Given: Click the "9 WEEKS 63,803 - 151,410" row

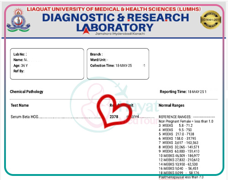Looking at the screenshot, I should pos(179,151).
